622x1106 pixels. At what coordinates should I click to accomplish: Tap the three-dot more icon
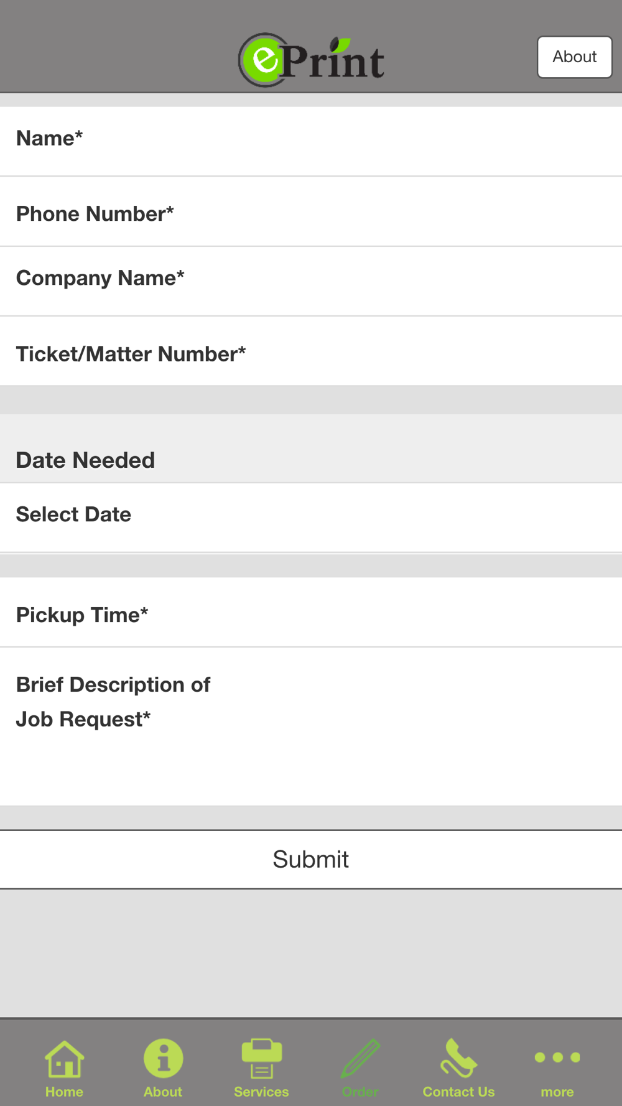[x=557, y=1057]
